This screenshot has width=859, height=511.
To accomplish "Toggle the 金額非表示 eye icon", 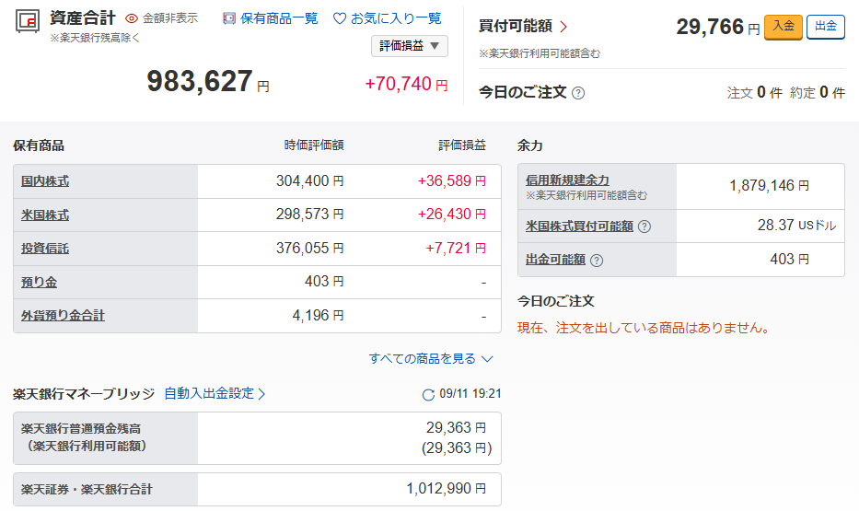I will (x=132, y=18).
